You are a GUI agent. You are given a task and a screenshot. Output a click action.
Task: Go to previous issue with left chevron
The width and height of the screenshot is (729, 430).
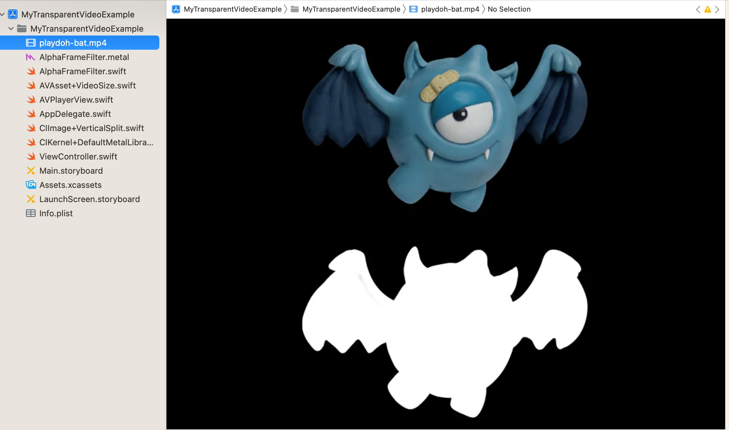(698, 9)
